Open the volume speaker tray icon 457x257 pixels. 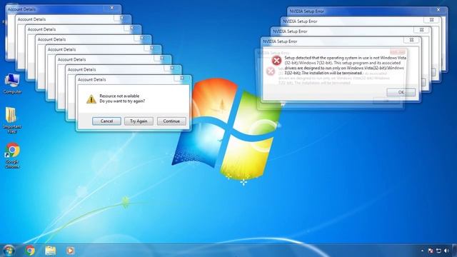pos(446,251)
